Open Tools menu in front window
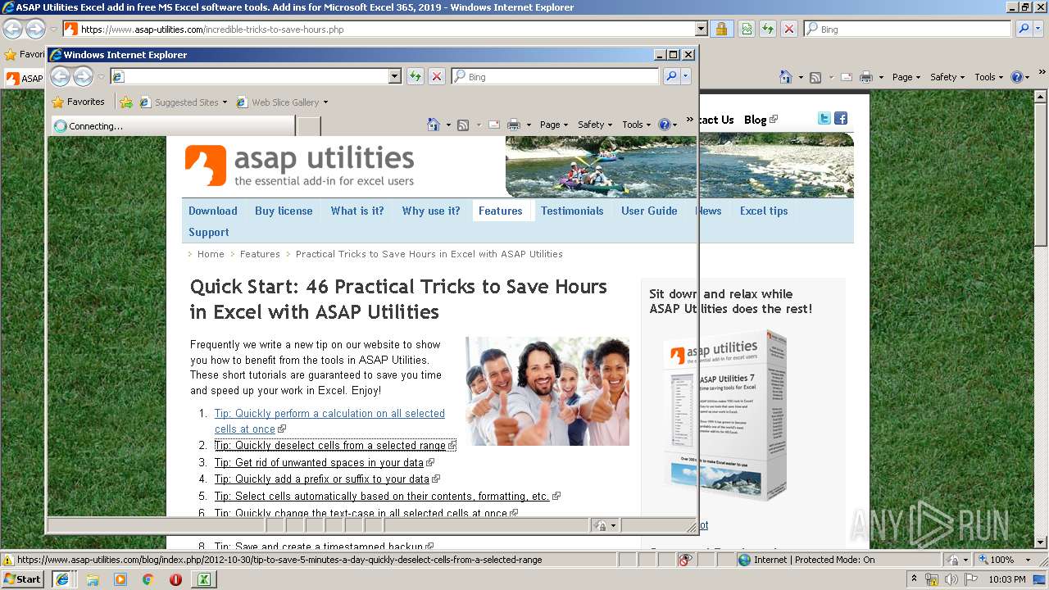 [637, 125]
